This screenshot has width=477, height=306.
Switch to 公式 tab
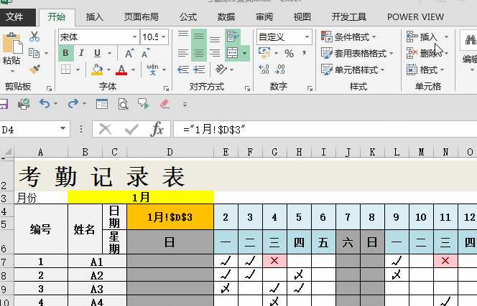(x=188, y=17)
